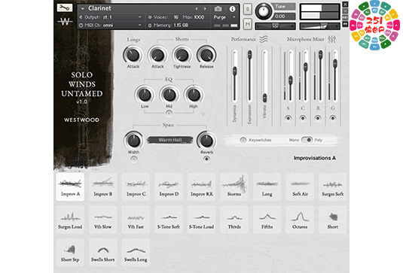Toggle the Mono/Poly switch

click(307, 140)
